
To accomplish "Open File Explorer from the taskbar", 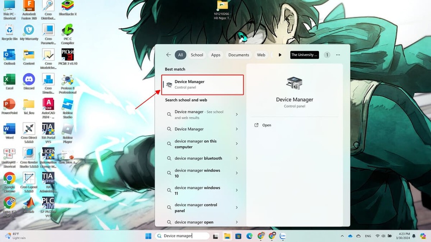I will pyautogui.click(x=227, y=236).
